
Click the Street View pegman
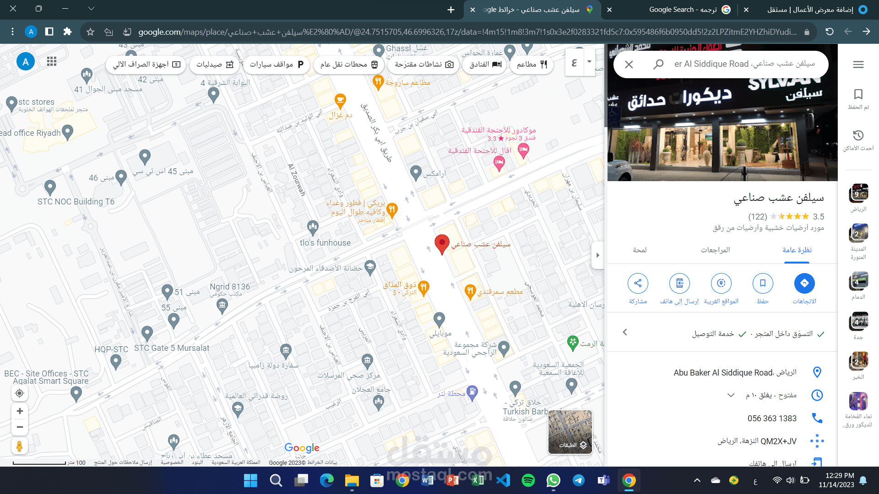coord(19,446)
